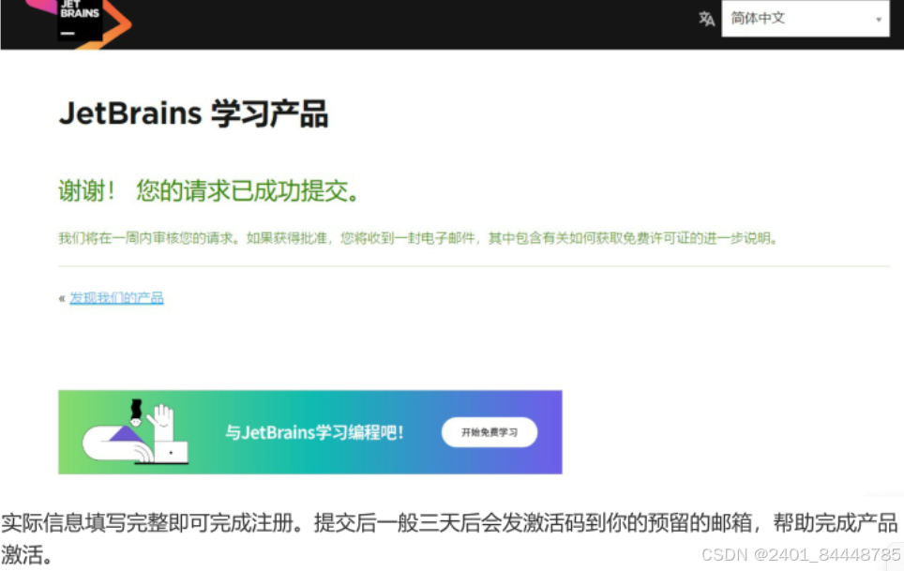
Task: Click the green review notice paragraph
Action: (418, 238)
